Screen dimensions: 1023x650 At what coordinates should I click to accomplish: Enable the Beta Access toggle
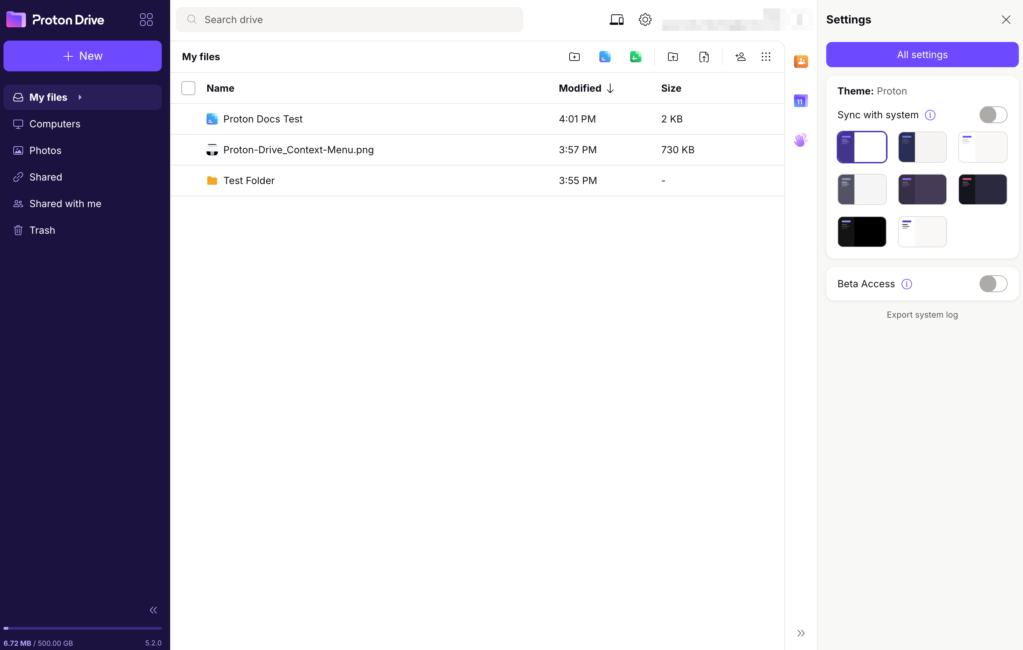993,284
